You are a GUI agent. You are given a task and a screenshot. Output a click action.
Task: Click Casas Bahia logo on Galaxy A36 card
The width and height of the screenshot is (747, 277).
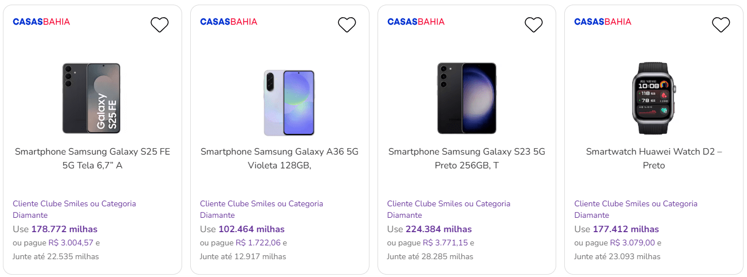(229, 22)
